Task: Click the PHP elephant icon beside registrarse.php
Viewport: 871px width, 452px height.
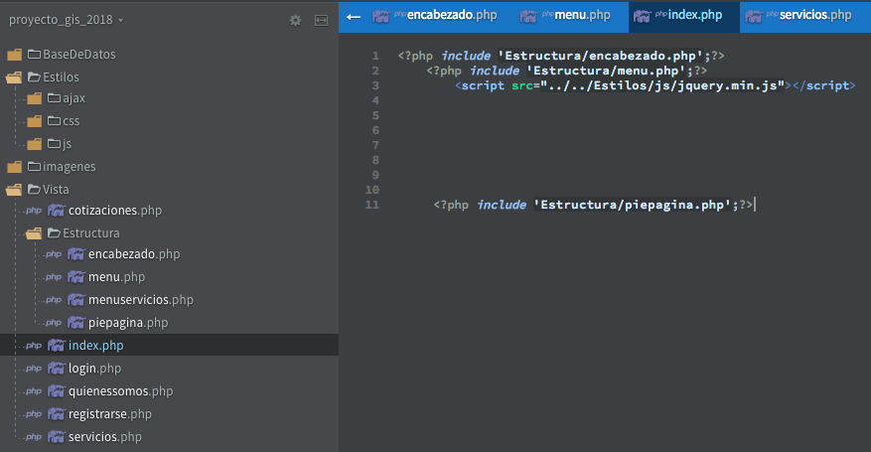Action: [56, 413]
